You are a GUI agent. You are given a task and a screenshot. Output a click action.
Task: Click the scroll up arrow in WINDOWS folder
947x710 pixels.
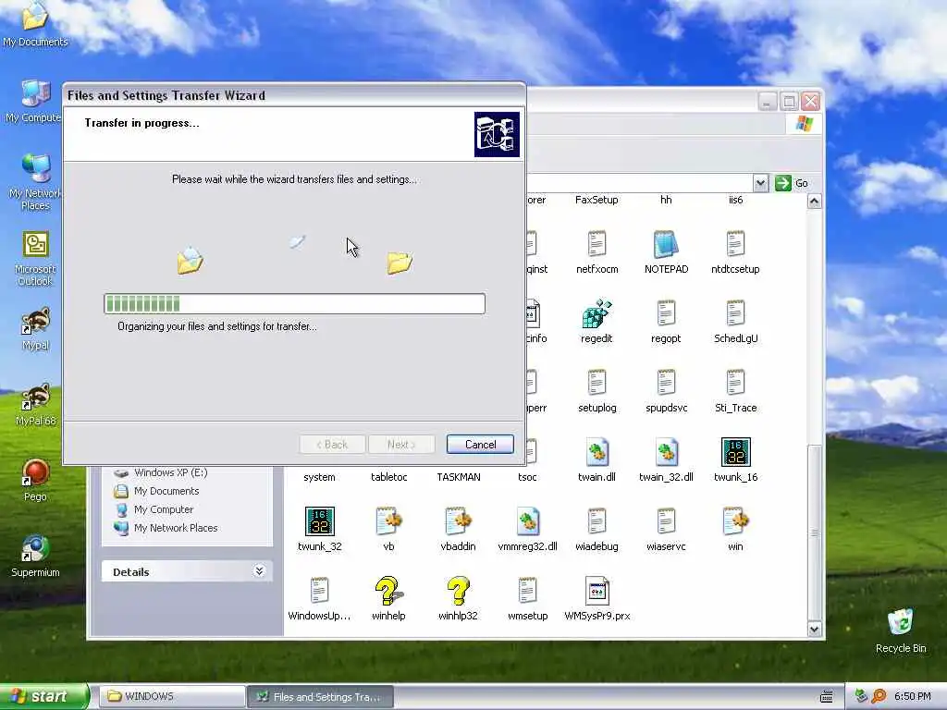click(x=814, y=202)
